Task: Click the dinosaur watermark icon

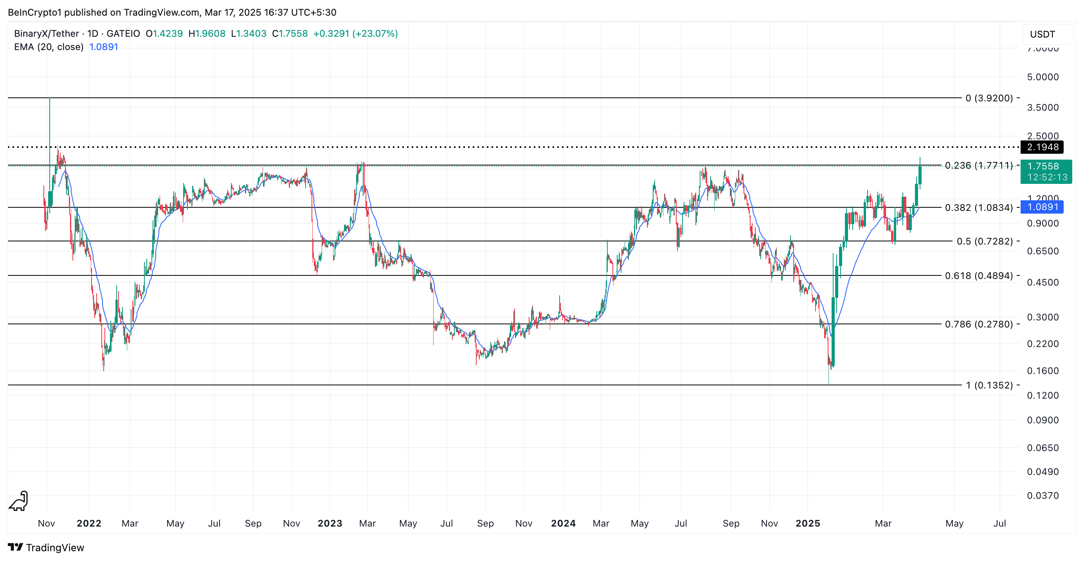Action: point(19,501)
